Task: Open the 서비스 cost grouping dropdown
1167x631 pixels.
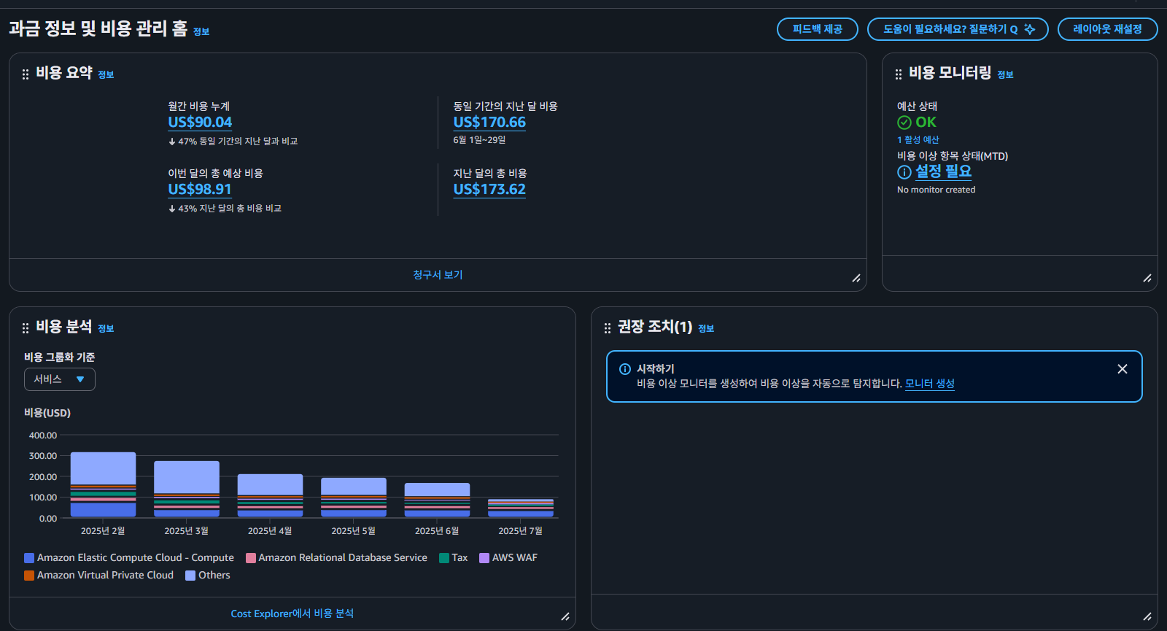Action: (x=60, y=379)
